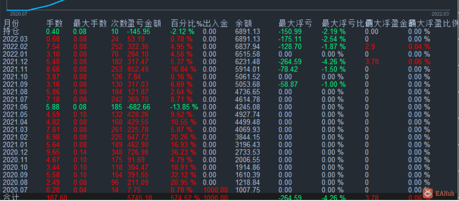Click the 持仓 row label
This screenshot has height=201, width=459.
[x=11, y=32]
